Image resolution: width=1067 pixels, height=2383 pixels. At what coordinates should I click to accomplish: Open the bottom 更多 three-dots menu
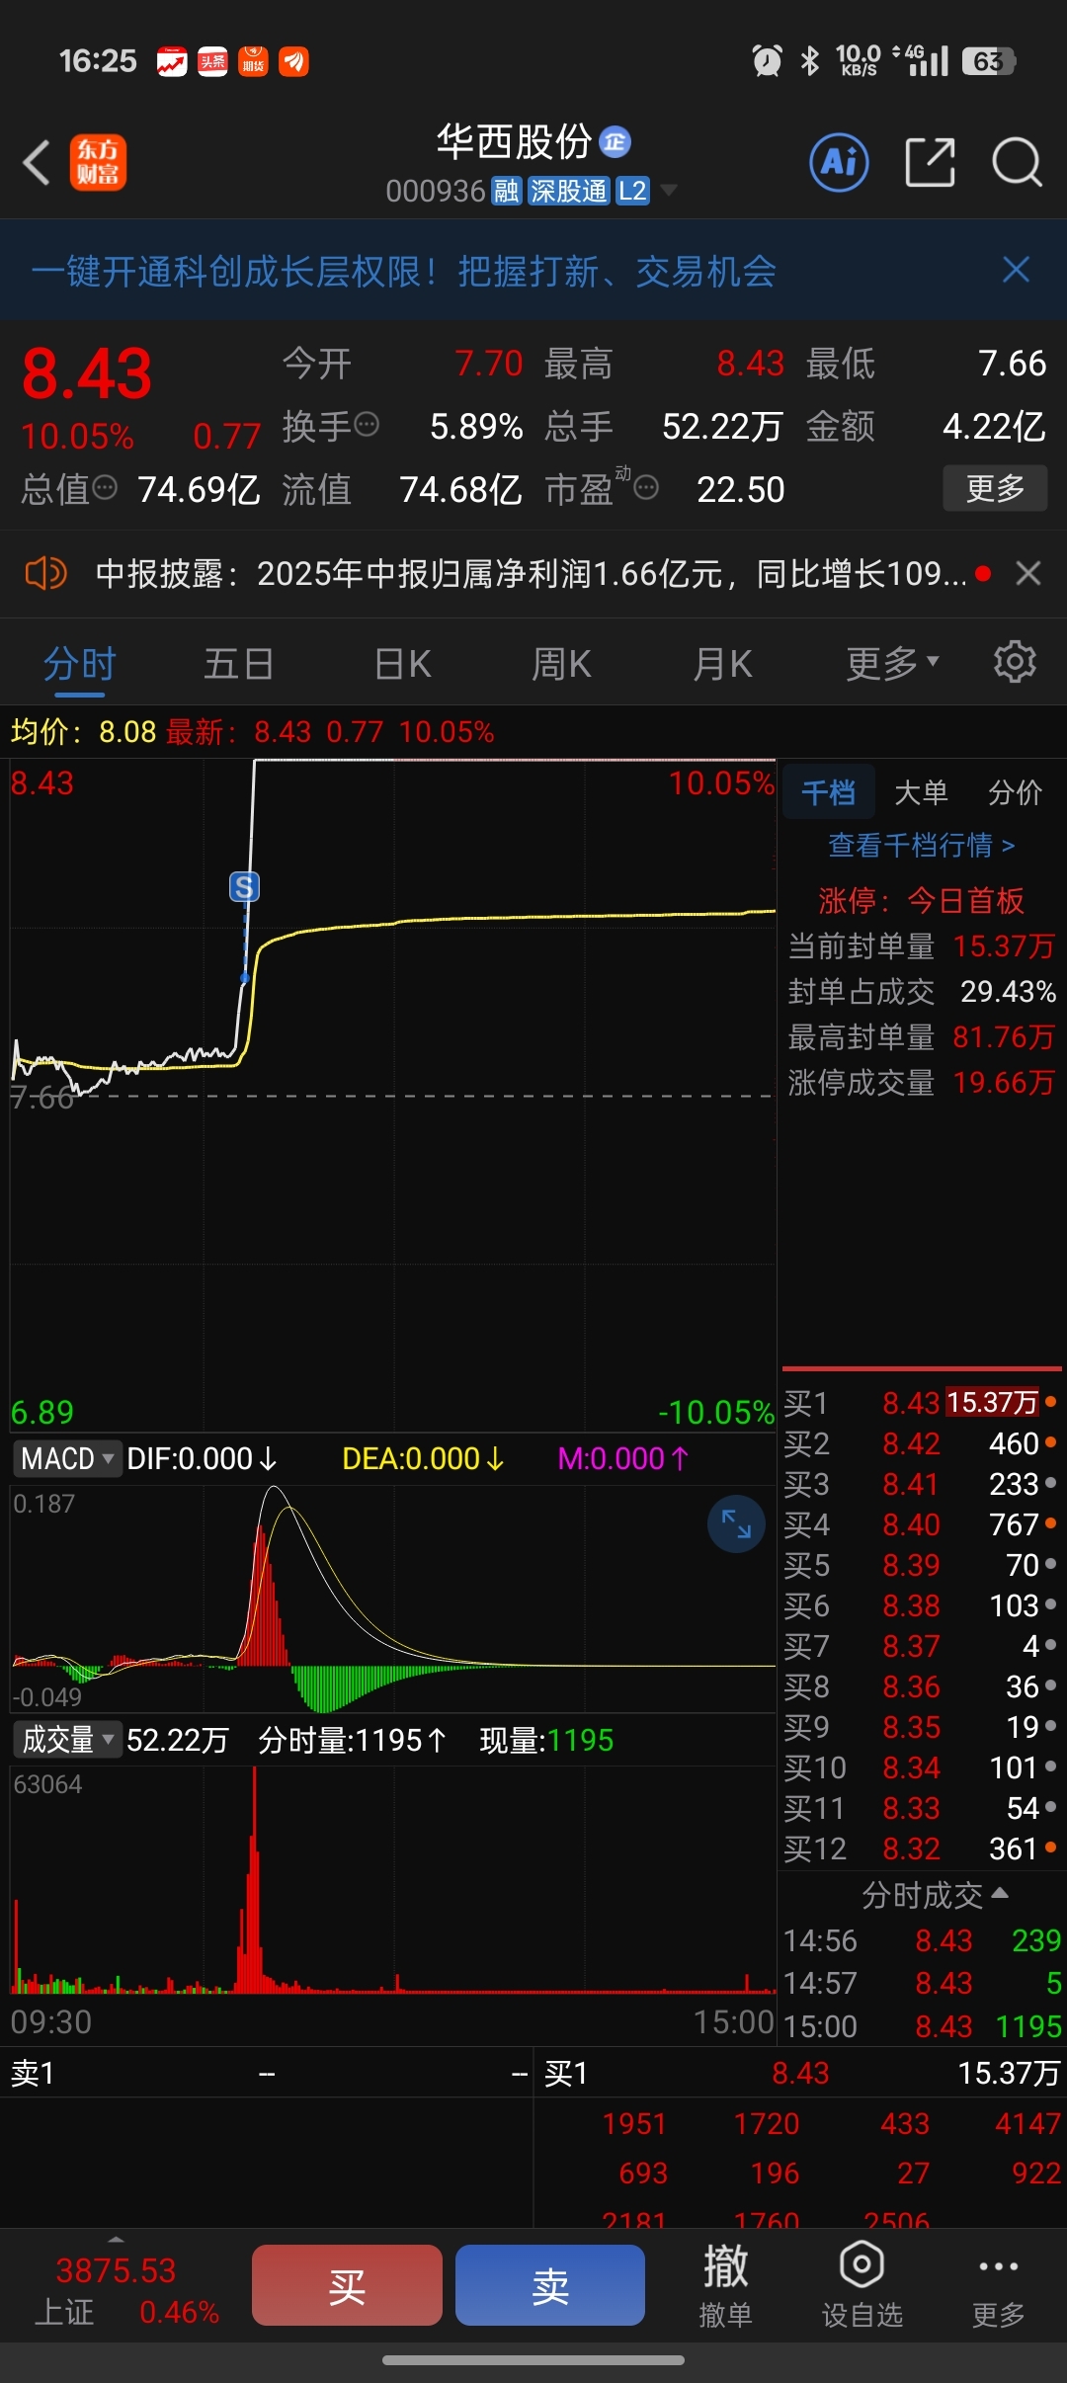[998, 2286]
